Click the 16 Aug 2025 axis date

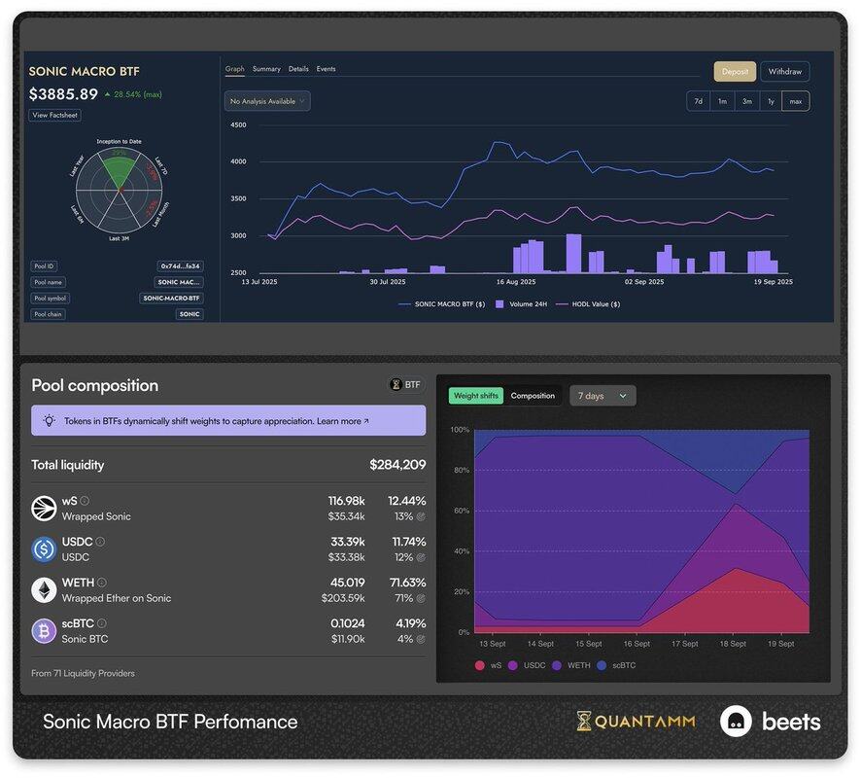[x=516, y=282]
